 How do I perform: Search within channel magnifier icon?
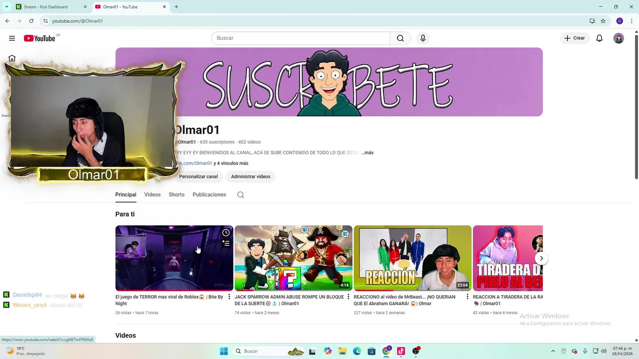pyautogui.click(x=241, y=195)
